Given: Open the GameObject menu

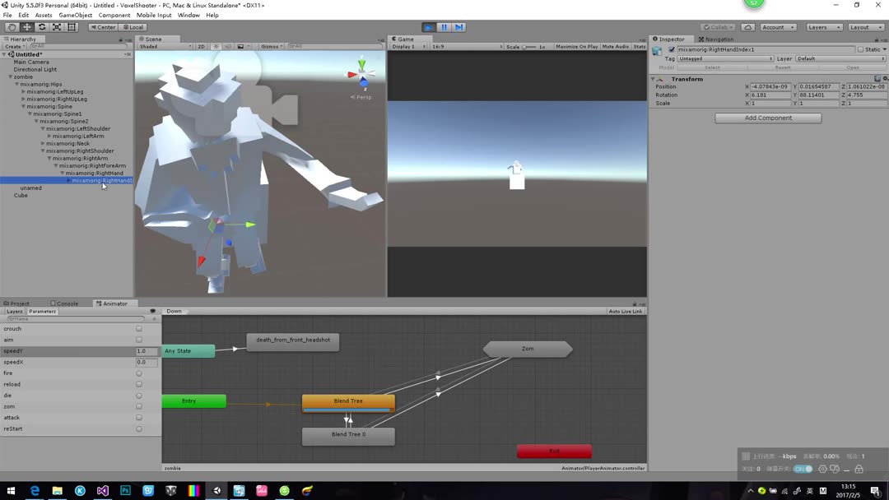Looking at the screenshot, I should pos(75,14).
